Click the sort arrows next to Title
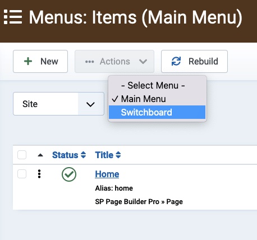Image resolution: width=257 pixels, height=240 pixels. (x=118, y=155)
